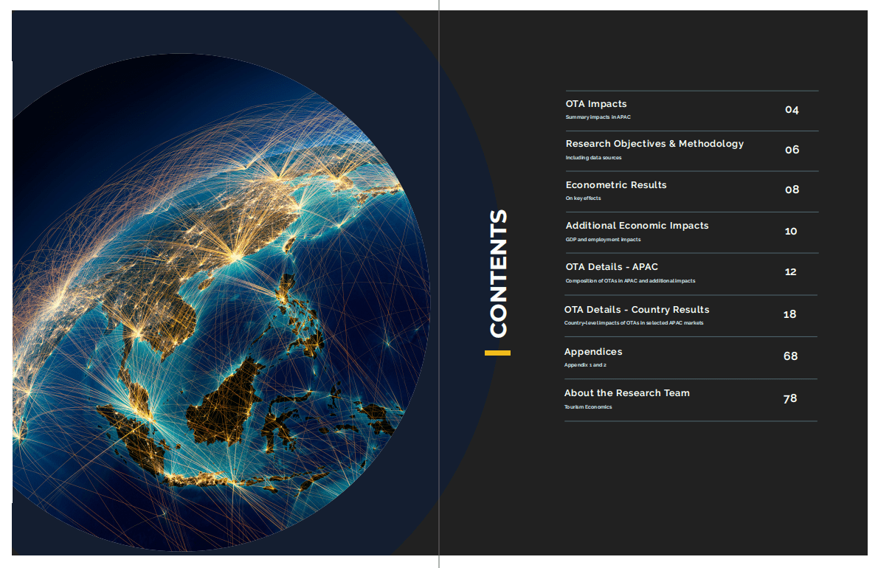Click the vertical CONTENTS title
878x568 pixels.
click(x=499, y=274)
